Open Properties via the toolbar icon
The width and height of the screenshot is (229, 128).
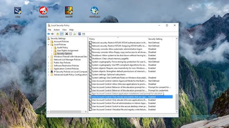(70, 34)
